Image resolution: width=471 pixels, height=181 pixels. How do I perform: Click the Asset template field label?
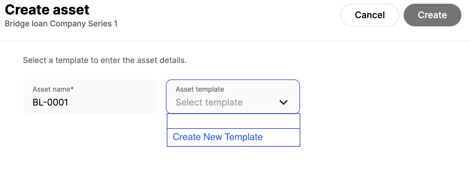199,89
